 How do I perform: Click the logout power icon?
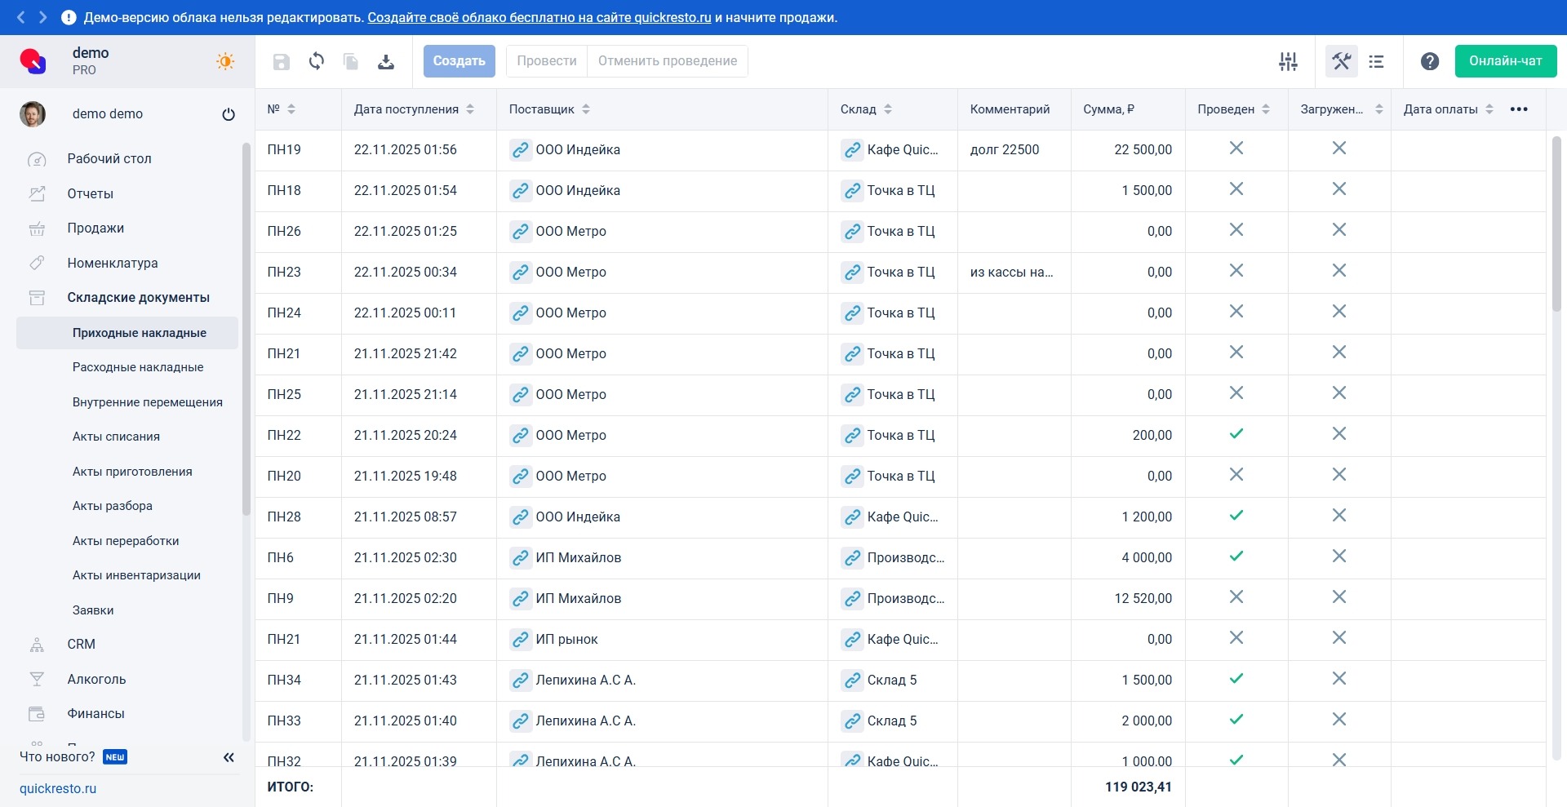[229, 114]
